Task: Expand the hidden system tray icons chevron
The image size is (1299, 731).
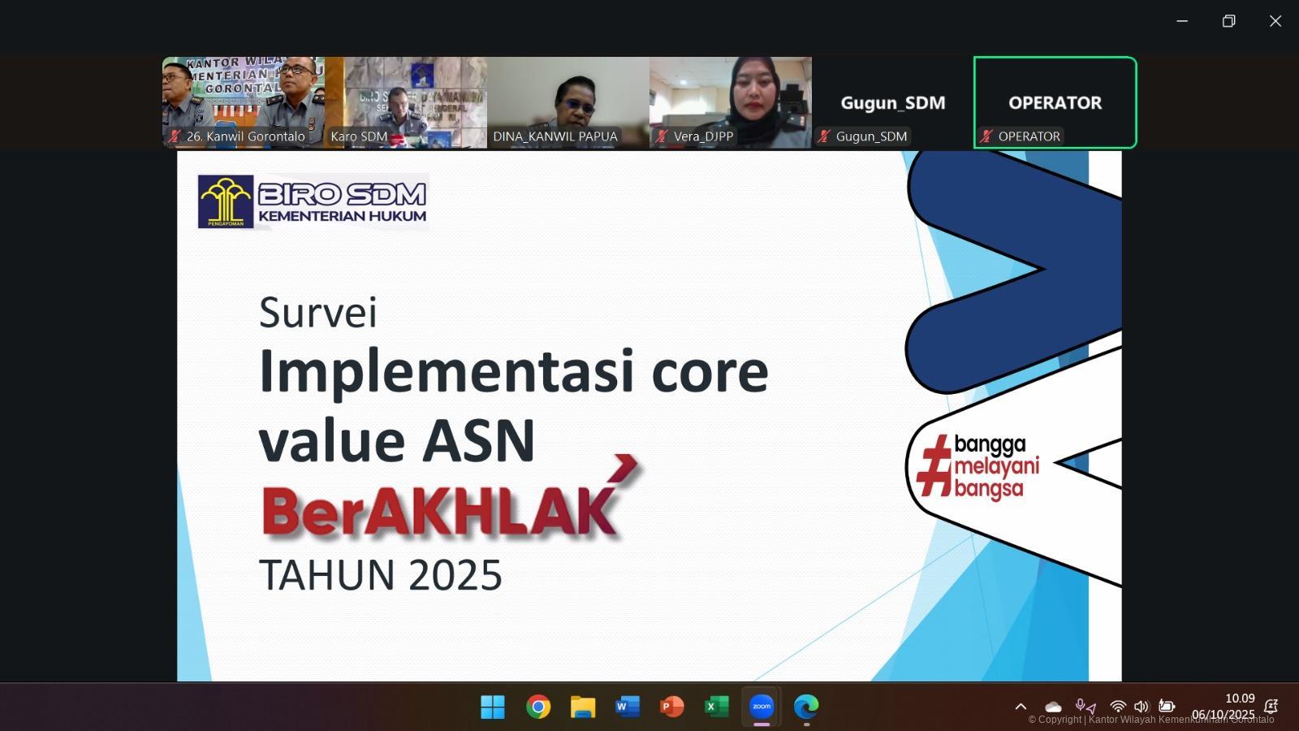Action: pyautogui.click(x=1021, y=707)
